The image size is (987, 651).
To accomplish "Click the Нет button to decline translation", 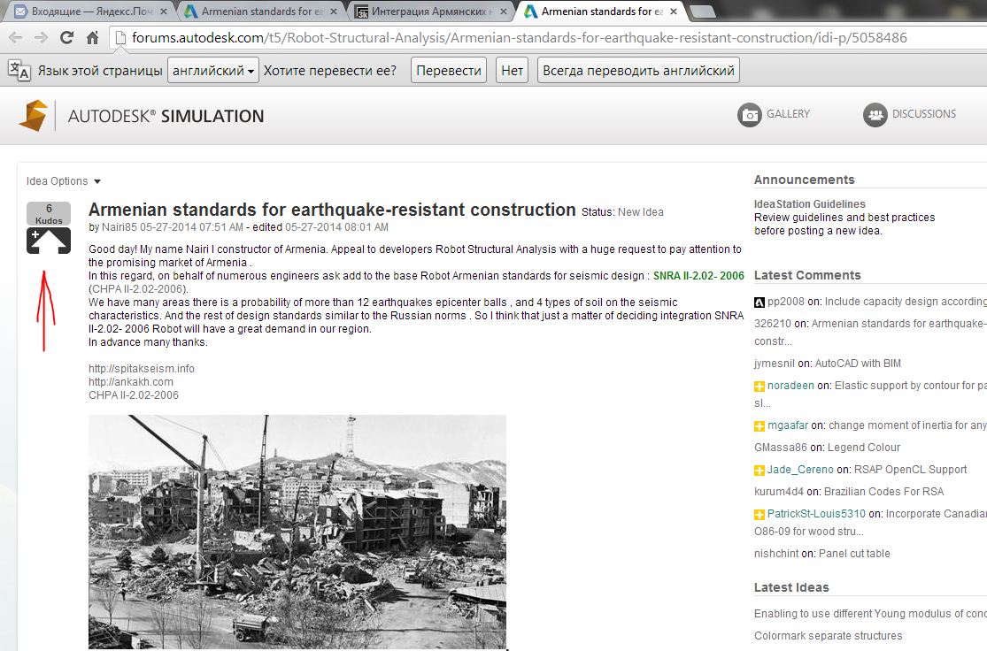I will pyautogui.click(x=512, y=71).
